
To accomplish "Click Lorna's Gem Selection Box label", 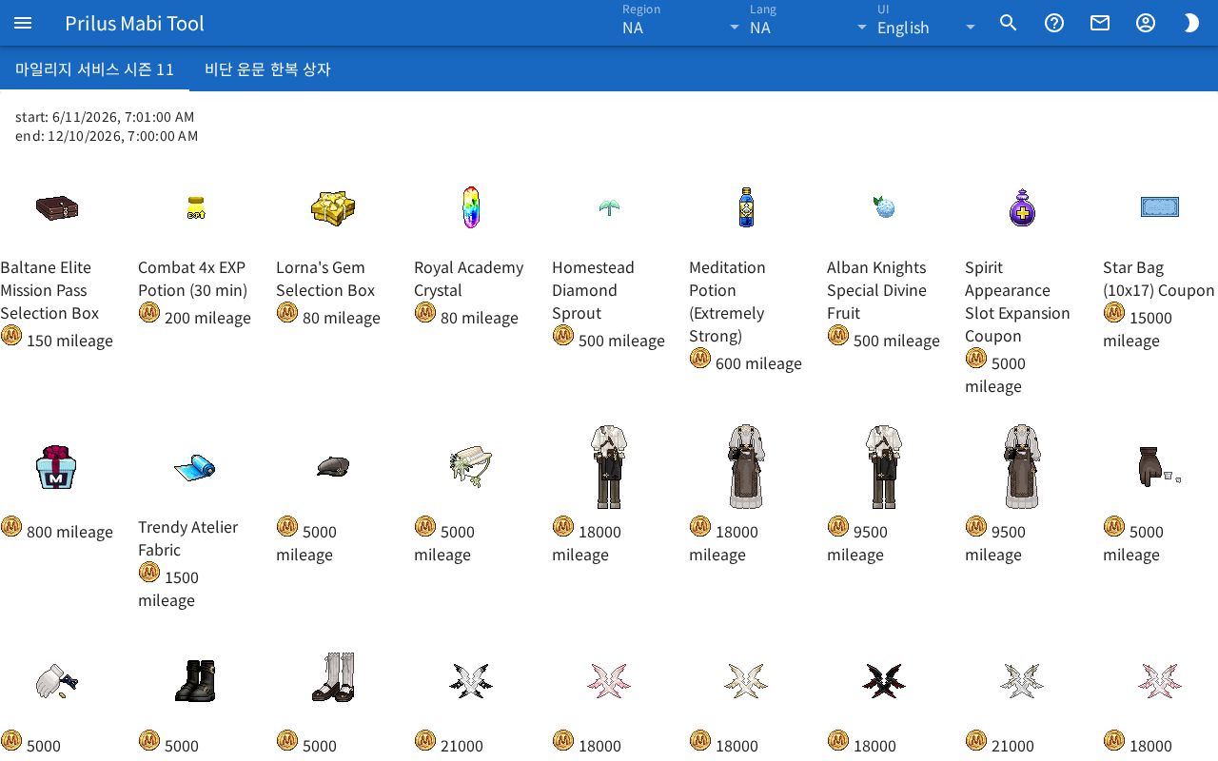I will pos(325,279).
